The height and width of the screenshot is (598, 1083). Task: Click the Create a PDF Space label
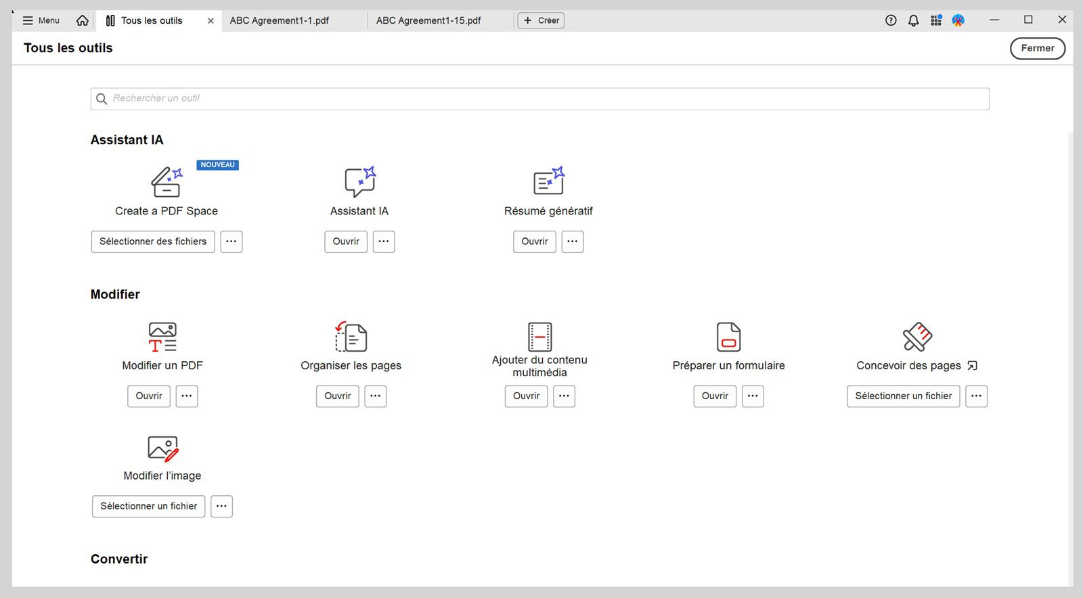(167, 211)
